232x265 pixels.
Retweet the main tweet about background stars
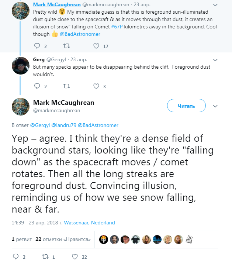click(45, 257)
